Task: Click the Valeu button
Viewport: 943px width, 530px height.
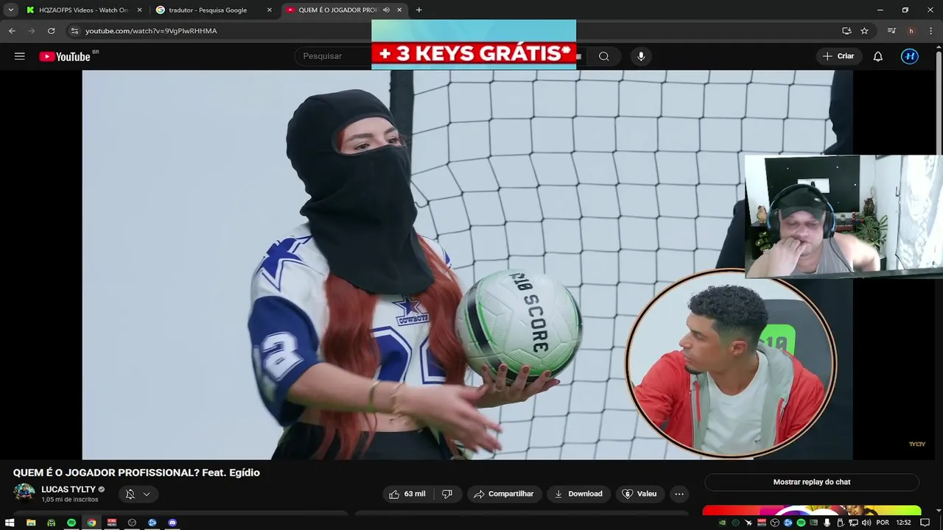Action: 639,494
